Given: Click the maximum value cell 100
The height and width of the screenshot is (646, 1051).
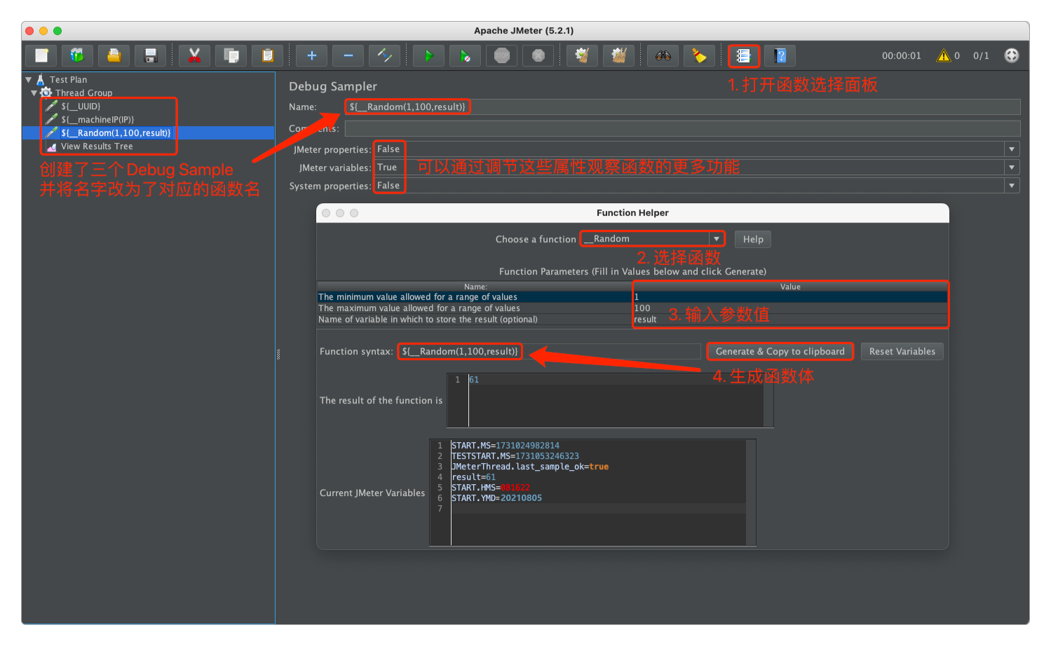Looking at the screenshot, I should coord(790,308).
